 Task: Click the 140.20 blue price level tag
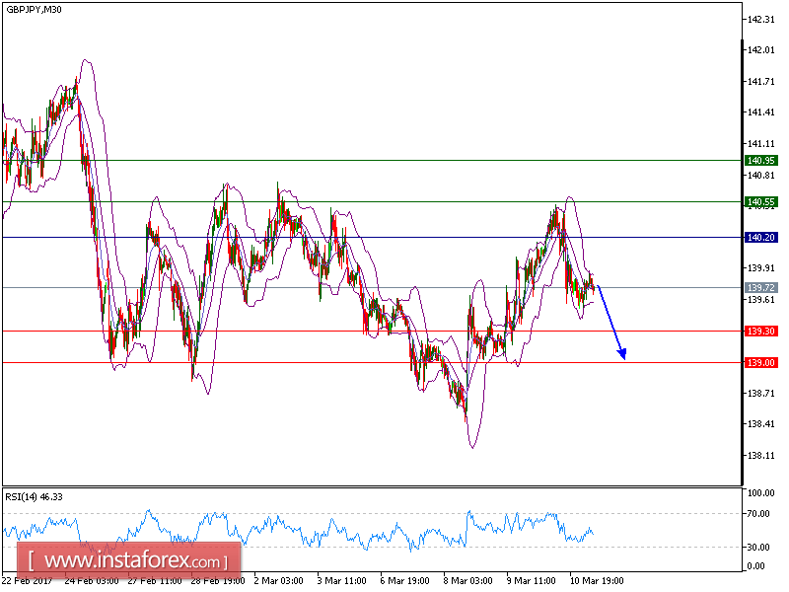[759, 237]
